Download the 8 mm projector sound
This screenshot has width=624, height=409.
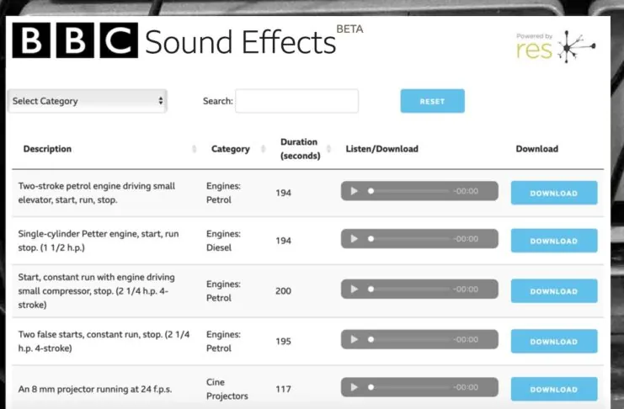click(553, 390)
